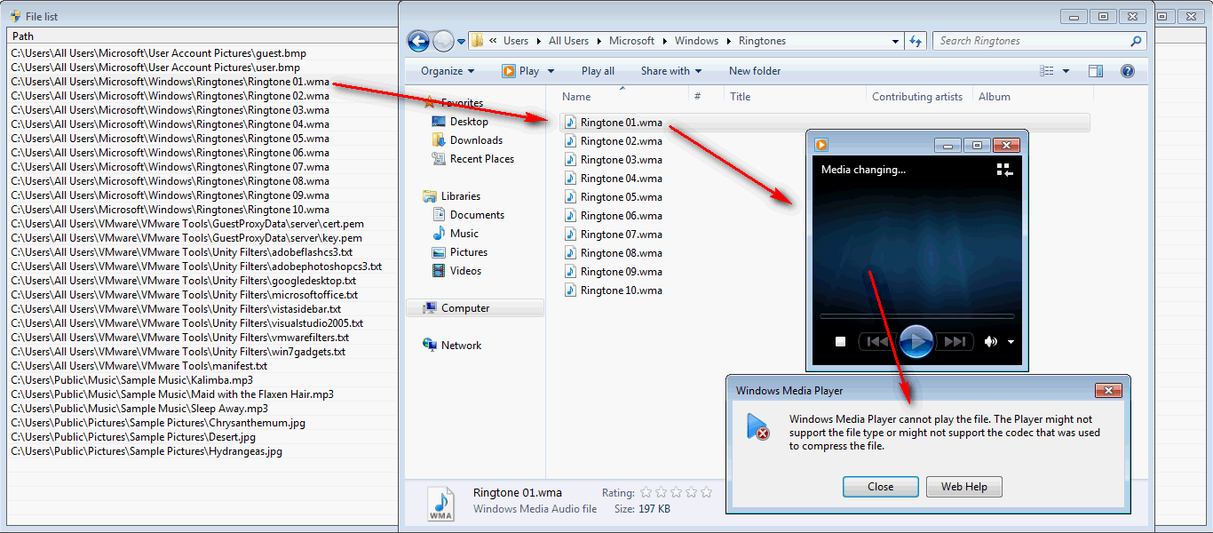
Task: Click Web Help in the error dialog
Action: [x=964, y=487]
